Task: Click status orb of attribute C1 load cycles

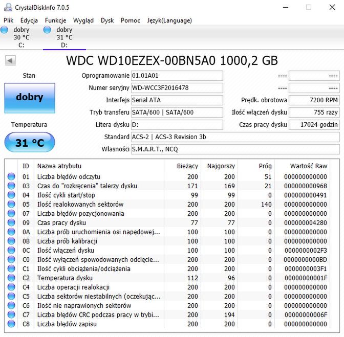Action: pos(11,268)
